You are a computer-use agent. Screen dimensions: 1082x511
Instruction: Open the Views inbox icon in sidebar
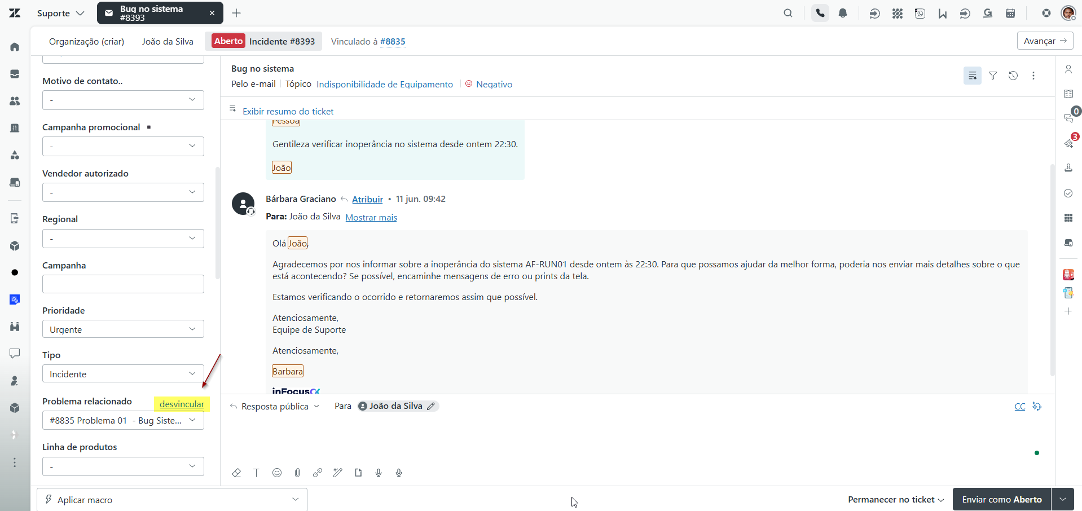pos(15,74)
